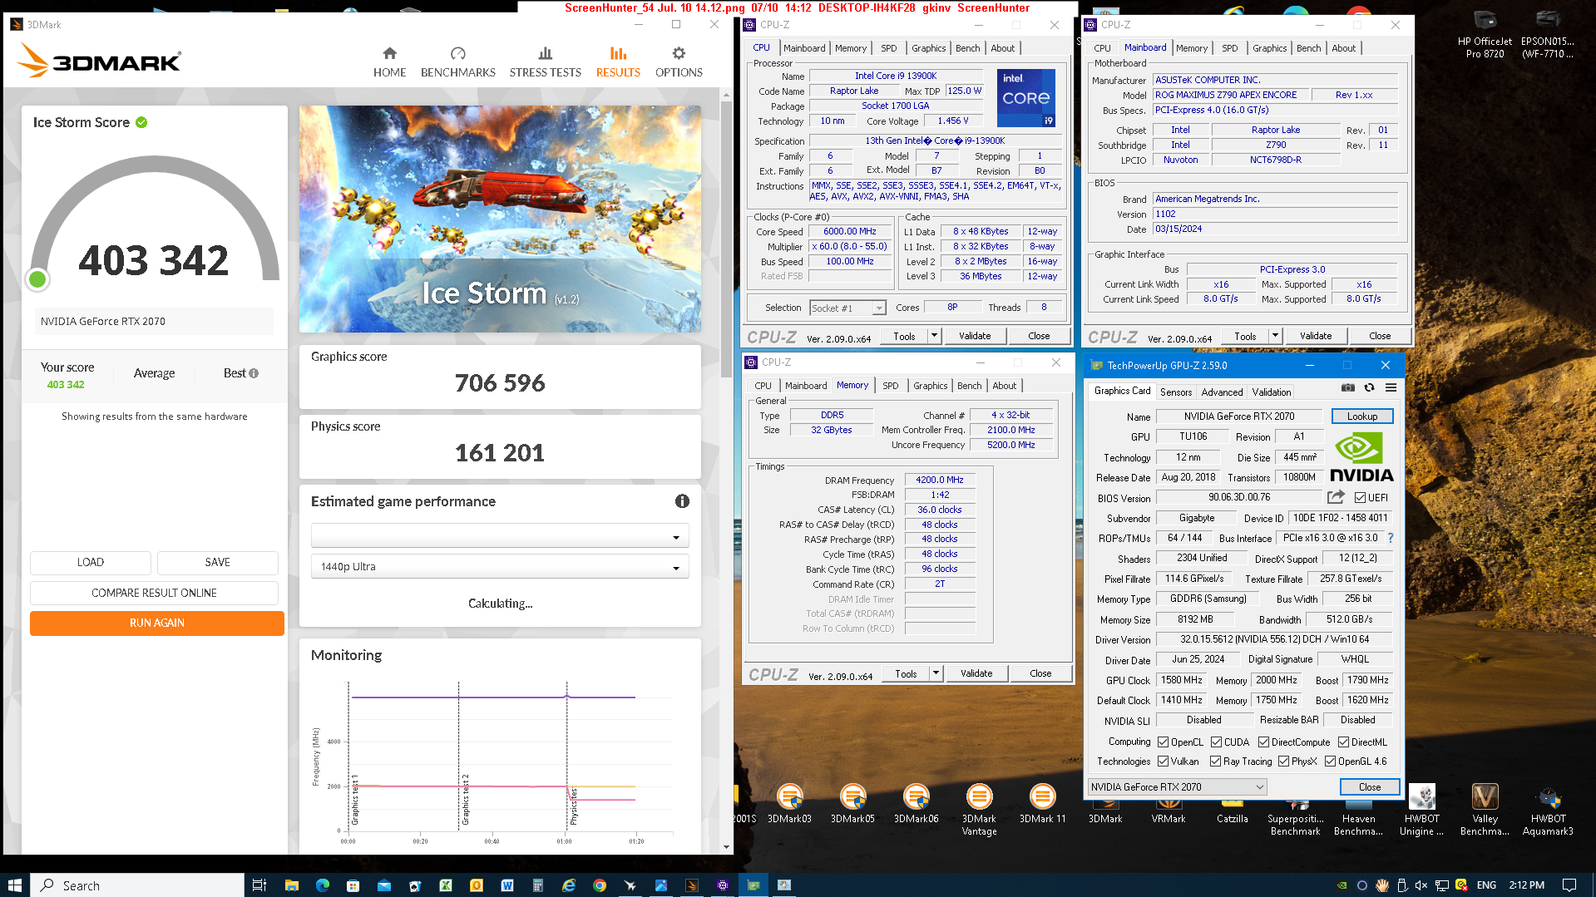Click the Windows taskbar Search box
This screenshot has height=897, width=1596.
(x=138, y=885)
